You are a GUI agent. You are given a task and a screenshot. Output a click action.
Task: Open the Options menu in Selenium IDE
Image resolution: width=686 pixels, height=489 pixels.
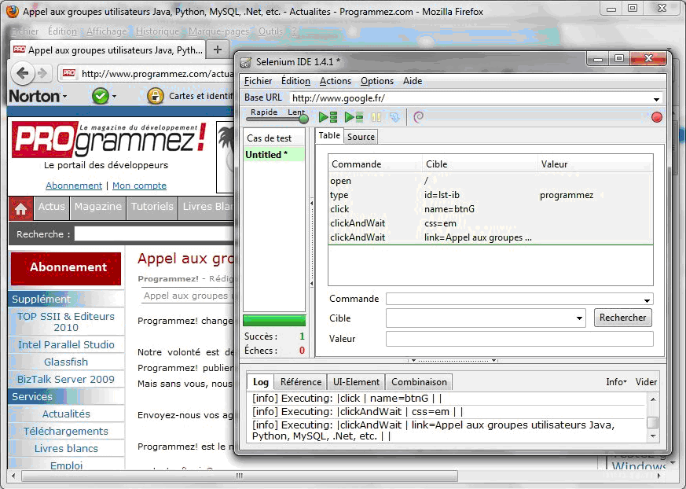pos(376,81)
